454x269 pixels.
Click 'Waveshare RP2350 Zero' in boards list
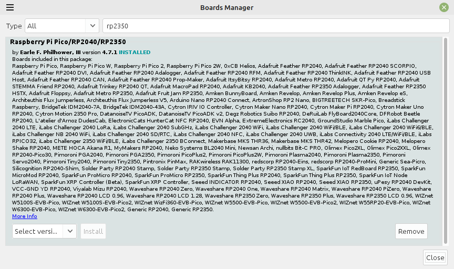(x=236, y=196)
